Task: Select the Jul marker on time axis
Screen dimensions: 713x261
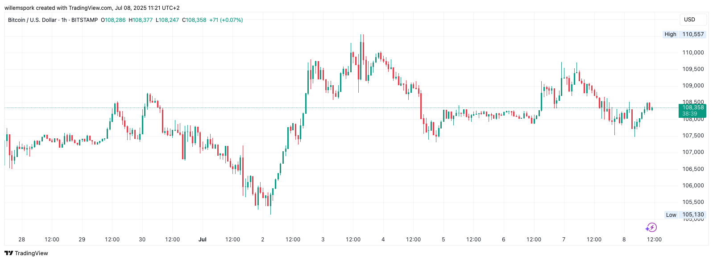Action: pyautogui.click(x=203, y=240)
